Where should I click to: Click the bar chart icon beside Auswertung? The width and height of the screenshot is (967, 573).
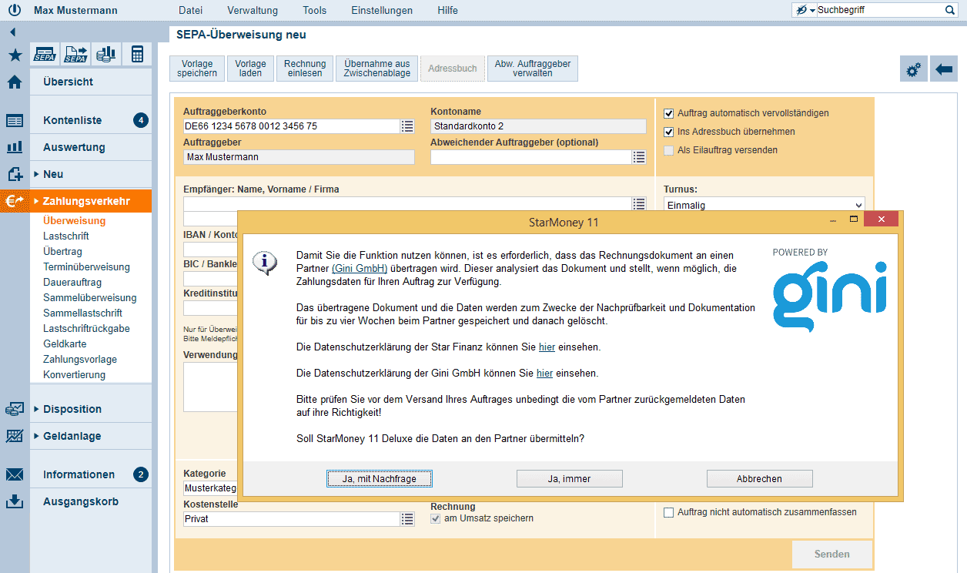(15, 147)
